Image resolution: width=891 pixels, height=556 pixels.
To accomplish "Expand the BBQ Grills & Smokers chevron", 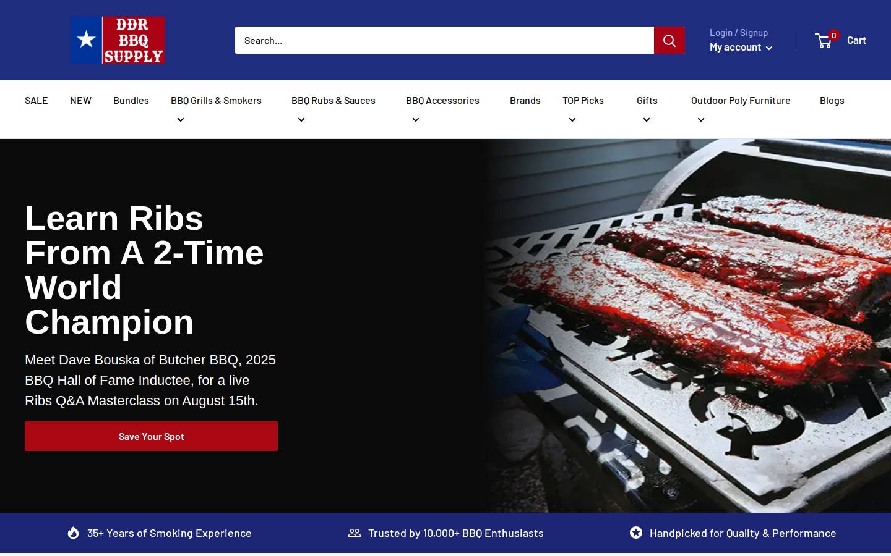I will 181,120.
